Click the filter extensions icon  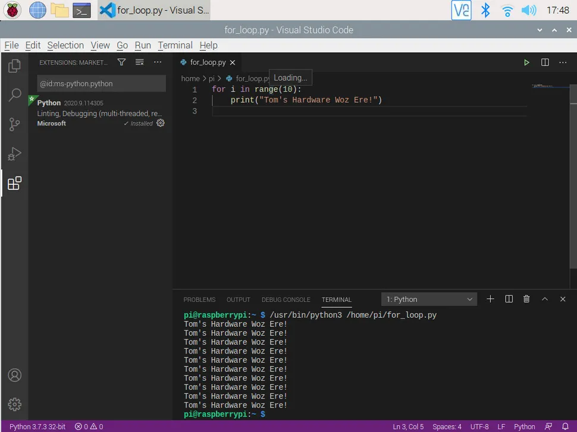(x=121, y=62)
